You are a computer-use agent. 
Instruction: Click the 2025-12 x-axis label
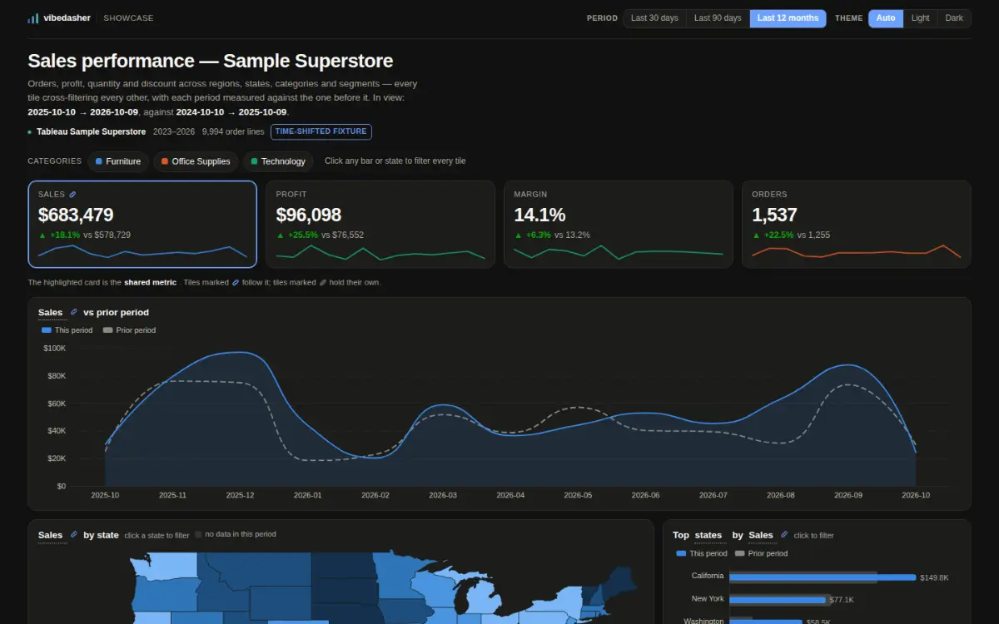[x=240, y=495]
